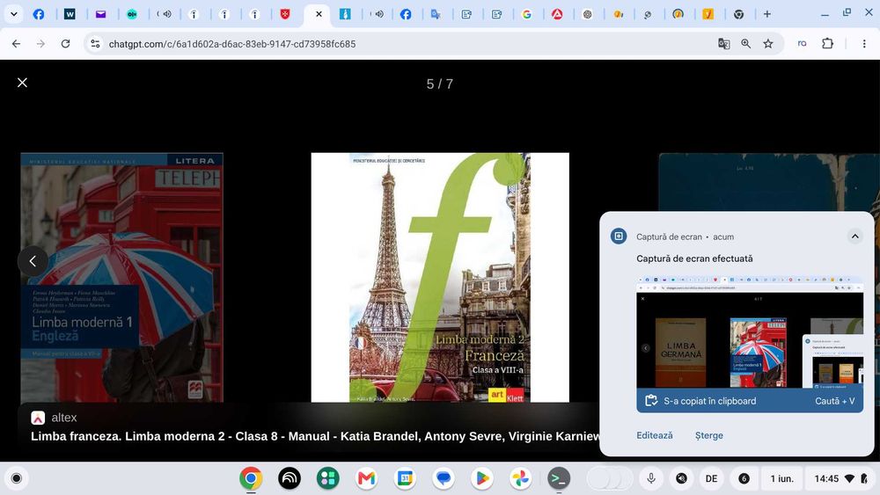This screenshot has height=495, width=880.
Task: Click the audio tray icon next to DE
Action: pos(681,478)
